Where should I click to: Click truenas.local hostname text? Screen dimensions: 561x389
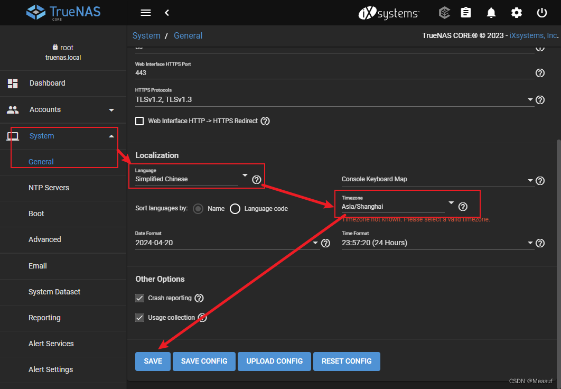tap(63, 58)
